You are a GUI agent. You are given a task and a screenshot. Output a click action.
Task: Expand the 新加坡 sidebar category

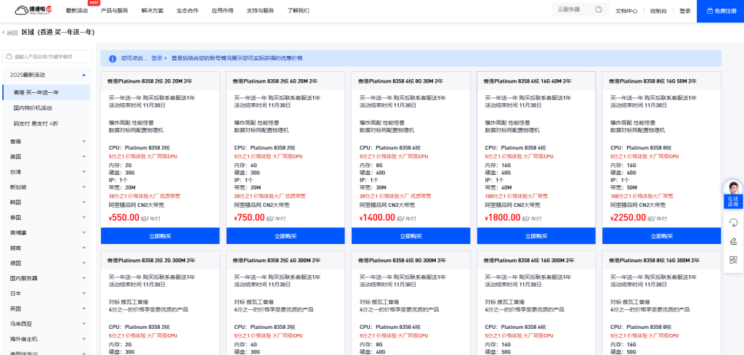(x=46, y=187)
